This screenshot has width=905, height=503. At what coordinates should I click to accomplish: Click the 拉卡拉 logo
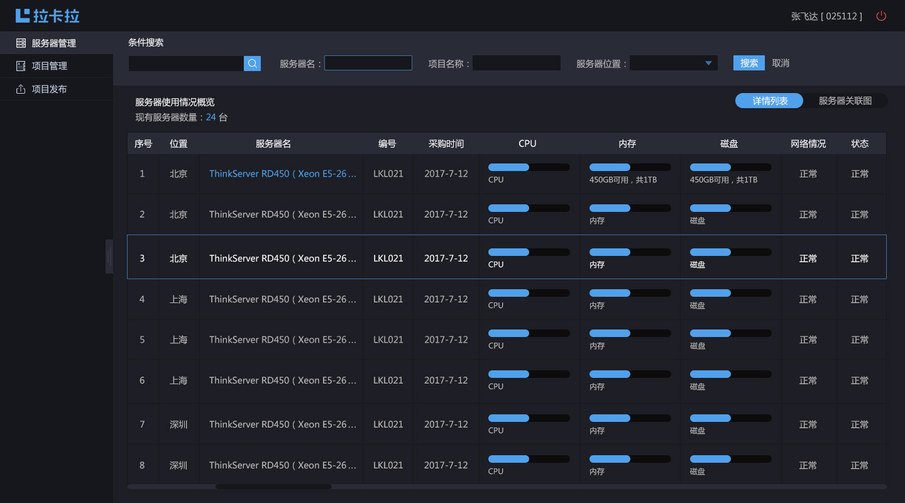[48, 16]
